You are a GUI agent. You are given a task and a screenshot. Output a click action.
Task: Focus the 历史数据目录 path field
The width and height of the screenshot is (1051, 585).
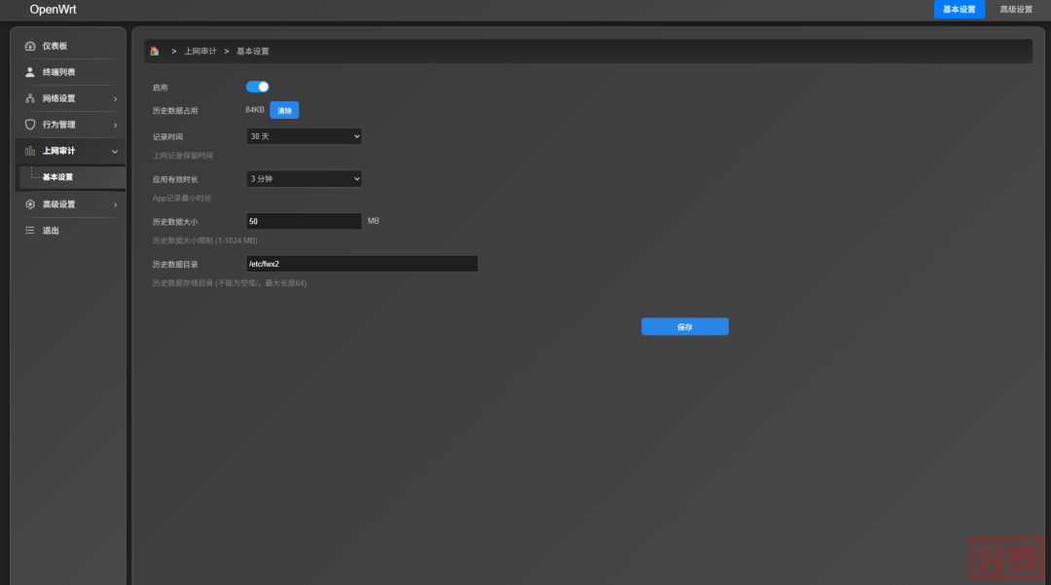(x=361, y=264)
